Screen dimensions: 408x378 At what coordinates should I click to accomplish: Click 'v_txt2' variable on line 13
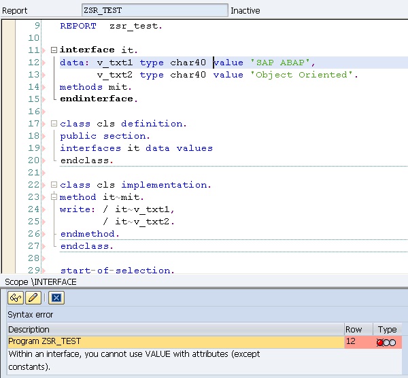pyautogui.click(x=115, y=75)
